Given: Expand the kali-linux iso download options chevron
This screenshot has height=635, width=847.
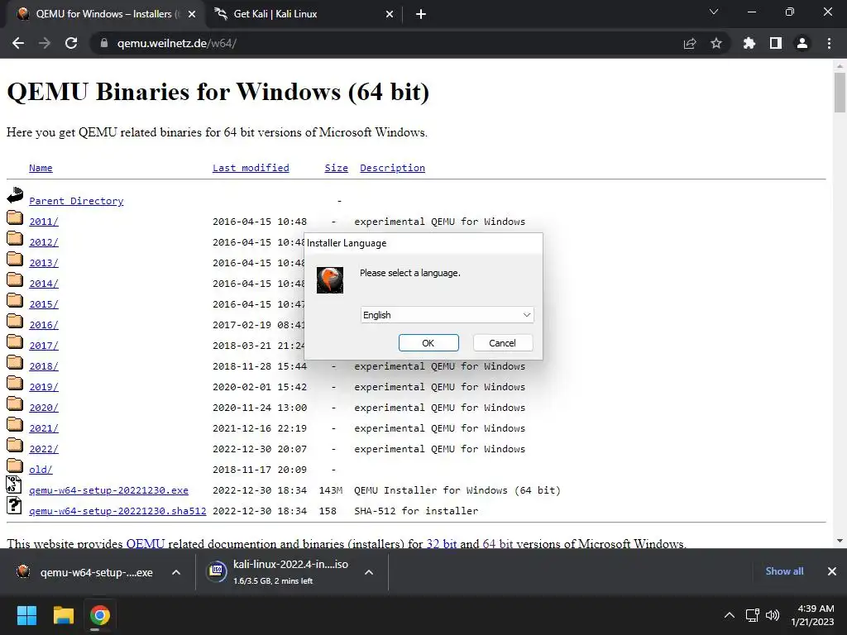Looking at the screenshot, I should click(369, 572).
